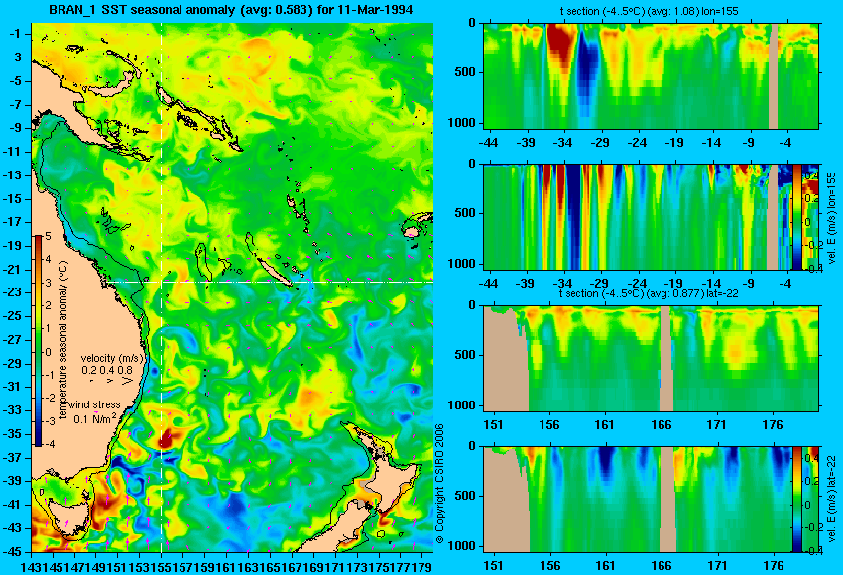The width and height of the screenshot is (843, 575).
Task: Click the '179' longitude tick under the map
Action: (423, 567)
